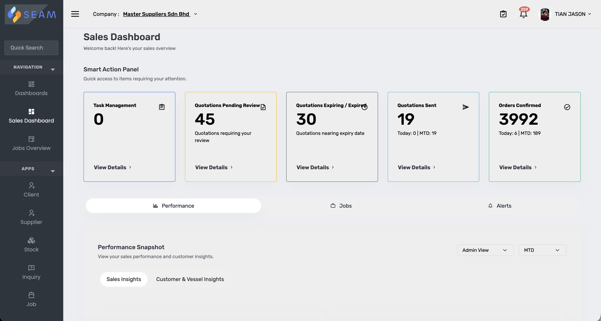The height and width of the screenshot is (321, 601).
Task: View Details for Quotations Sent
Action: [x=417, y=167]
